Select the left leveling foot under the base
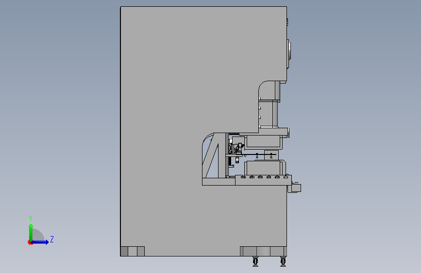 tap(255, 261)
